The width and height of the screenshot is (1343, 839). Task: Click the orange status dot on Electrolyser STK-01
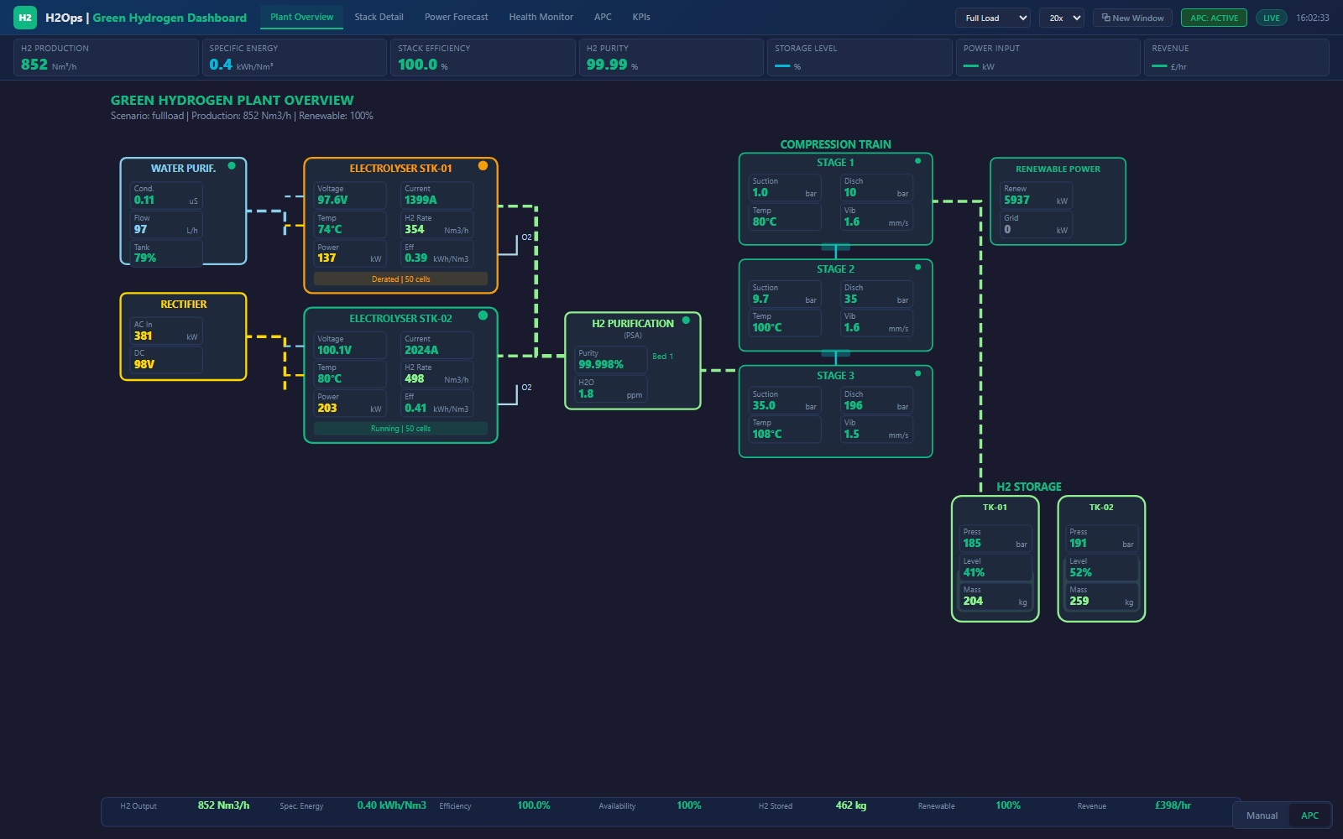(483, 165)
